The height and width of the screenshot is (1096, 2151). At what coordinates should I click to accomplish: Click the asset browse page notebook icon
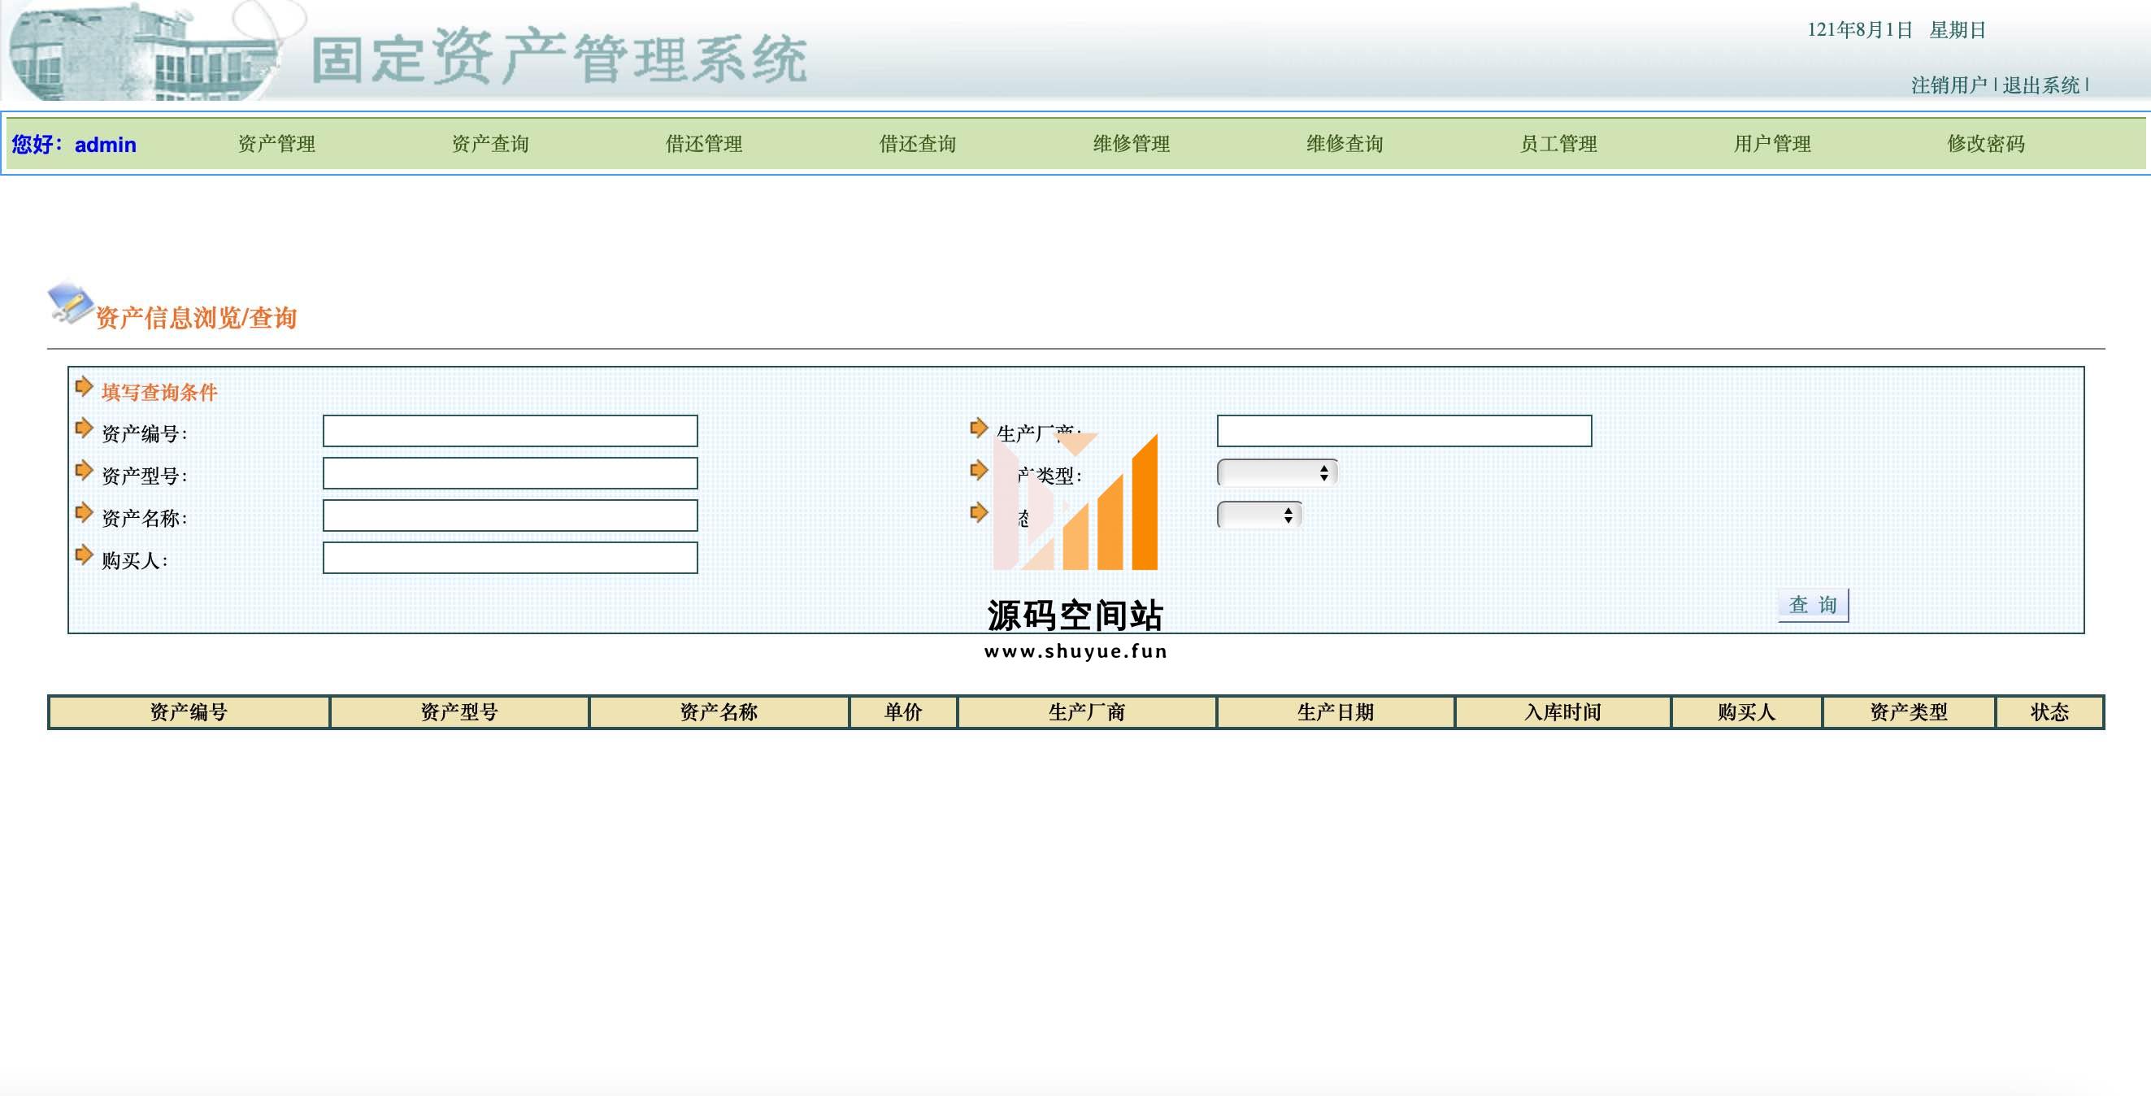(69, 302)
